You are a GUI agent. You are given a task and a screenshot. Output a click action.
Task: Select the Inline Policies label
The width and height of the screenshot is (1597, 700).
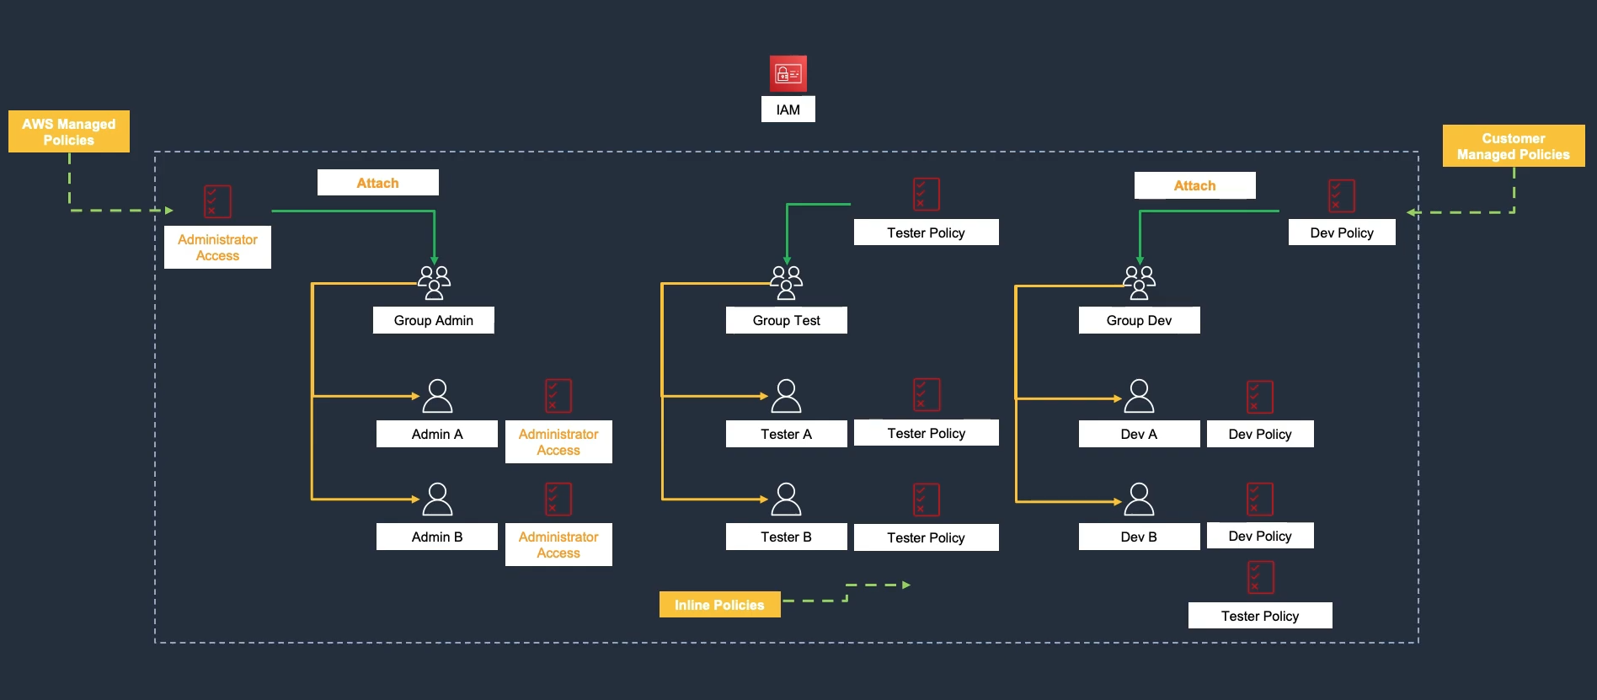pyautogui.click(x=719, y=605)
